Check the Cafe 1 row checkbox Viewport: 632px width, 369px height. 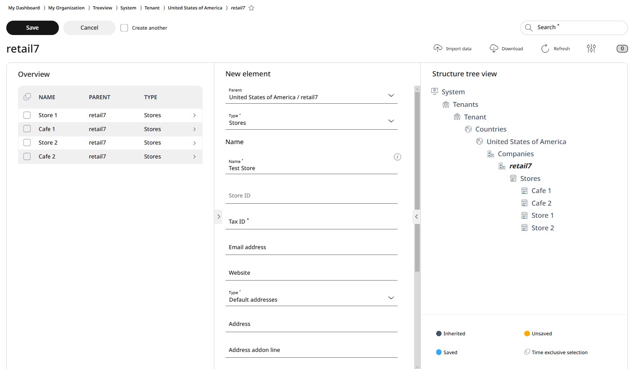(27, 129)
